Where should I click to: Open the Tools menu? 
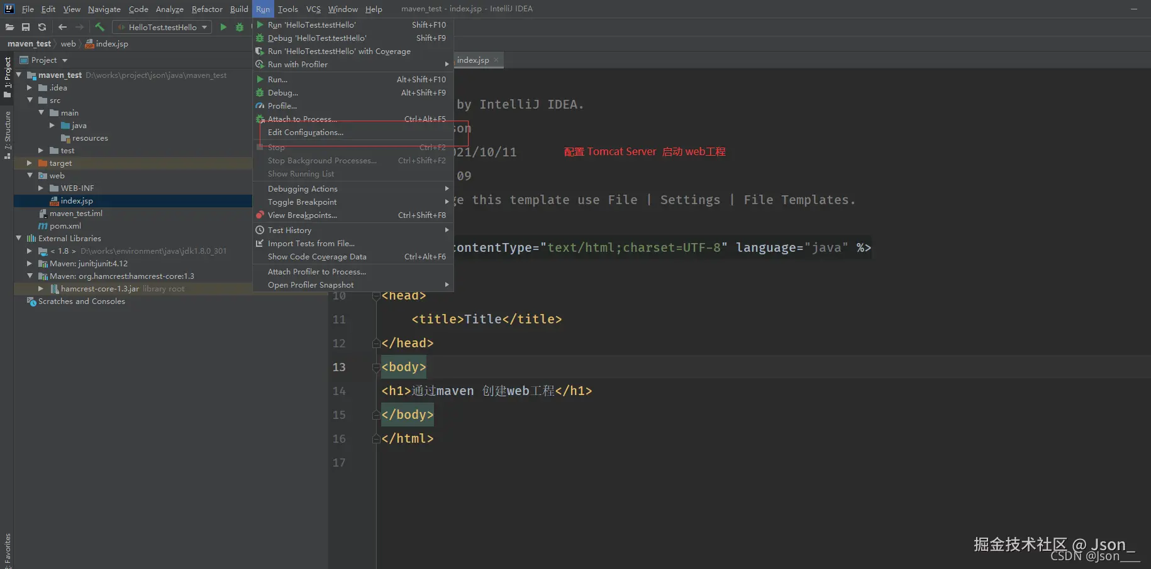tap(287, 9)
